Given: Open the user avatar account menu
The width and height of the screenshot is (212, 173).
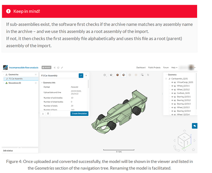Looking at the screenshot, I should tap(192, 67).
